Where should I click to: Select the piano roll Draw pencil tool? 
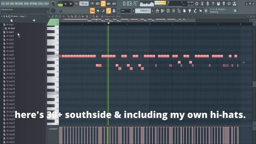pos(68,16)
